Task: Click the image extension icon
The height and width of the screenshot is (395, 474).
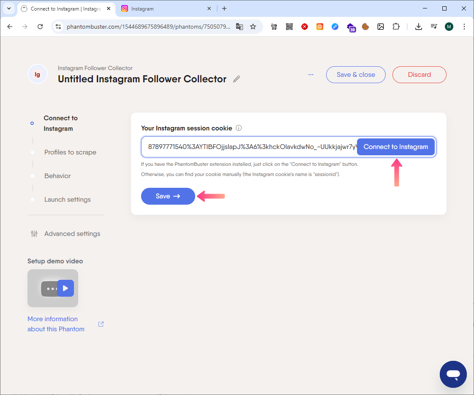Action: [x=381, y=27]
